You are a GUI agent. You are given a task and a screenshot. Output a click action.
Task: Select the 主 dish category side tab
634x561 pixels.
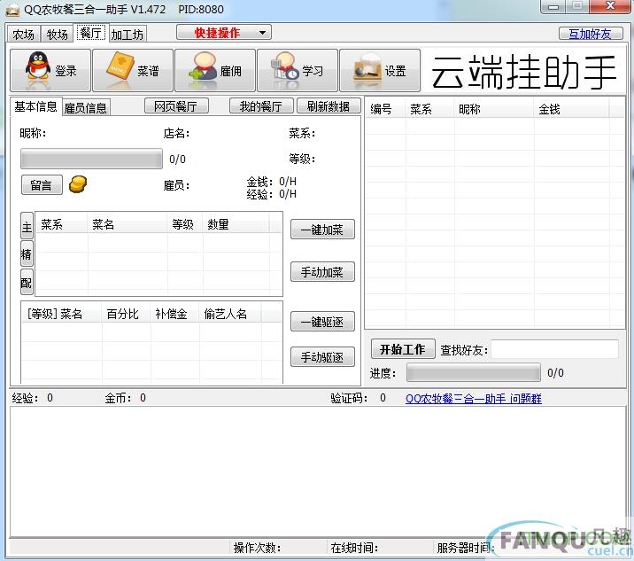coord(27,226)
